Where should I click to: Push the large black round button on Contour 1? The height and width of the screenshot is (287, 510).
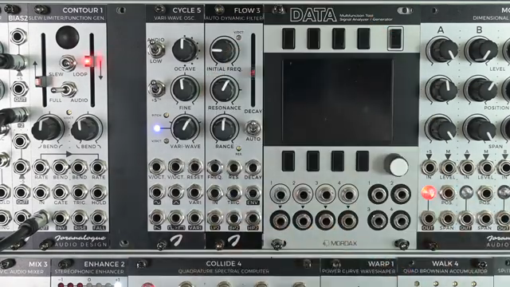coord(67,37)
